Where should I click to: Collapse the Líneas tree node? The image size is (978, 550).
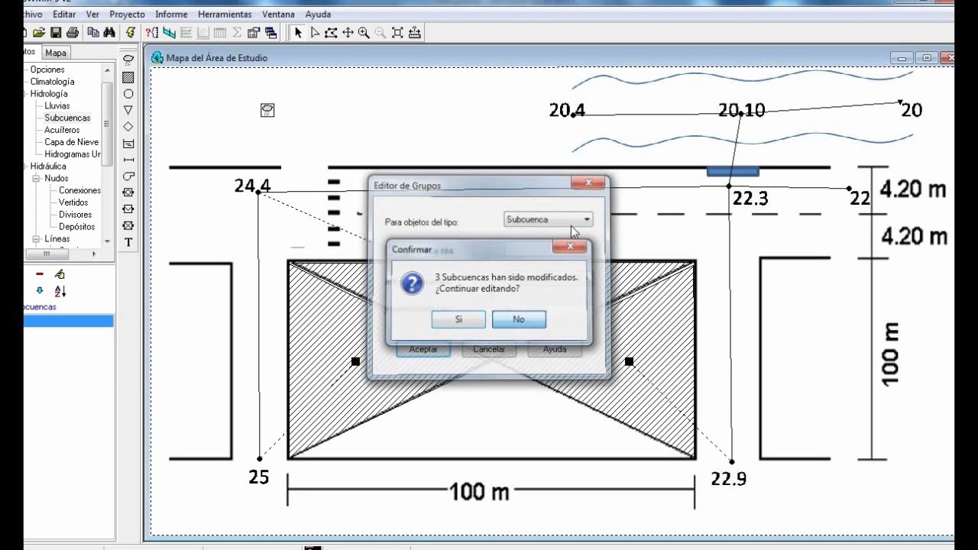pyautogui.click(x=36, y=239)
